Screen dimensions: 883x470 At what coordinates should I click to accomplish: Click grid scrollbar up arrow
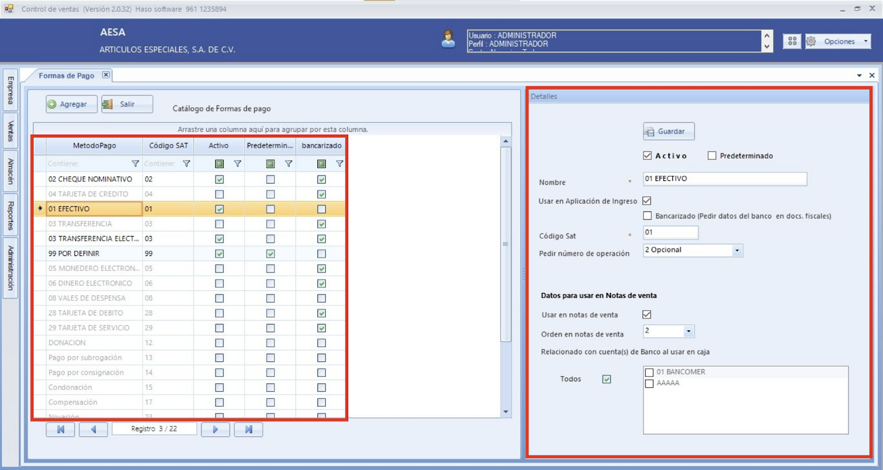click(506, 142)
